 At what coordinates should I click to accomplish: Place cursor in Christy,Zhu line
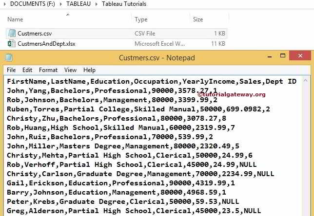click(x=117, y=118)
